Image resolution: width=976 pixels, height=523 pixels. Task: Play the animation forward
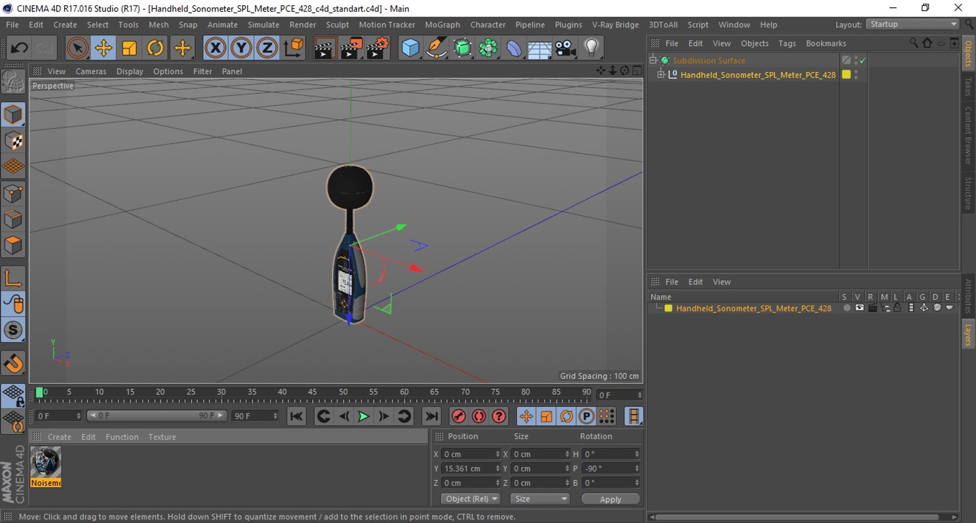point(363,416)
